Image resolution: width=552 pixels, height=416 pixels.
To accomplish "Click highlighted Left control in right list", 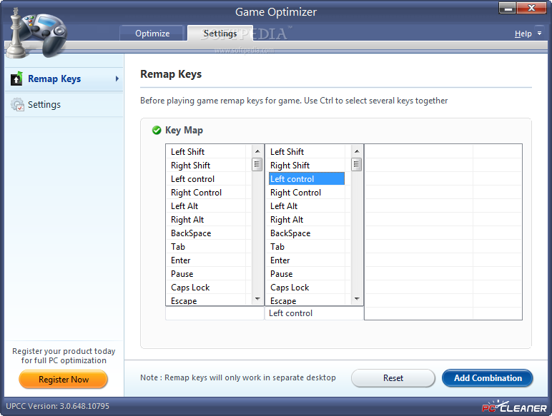I will pos(307,179).
